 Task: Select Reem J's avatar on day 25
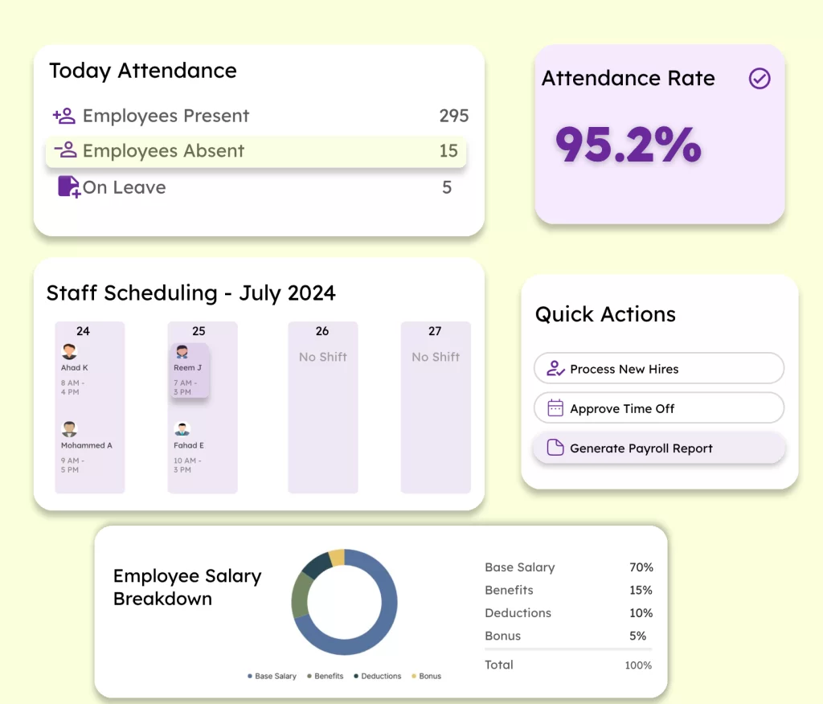click(182, 352)
